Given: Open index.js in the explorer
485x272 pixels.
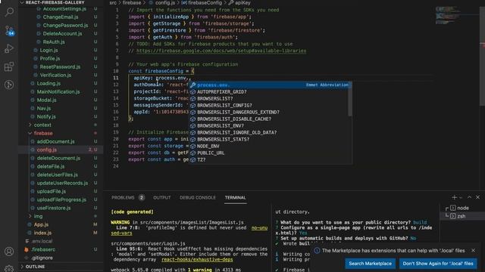Looking at the screenshot, I should click(x=42, y=233).
